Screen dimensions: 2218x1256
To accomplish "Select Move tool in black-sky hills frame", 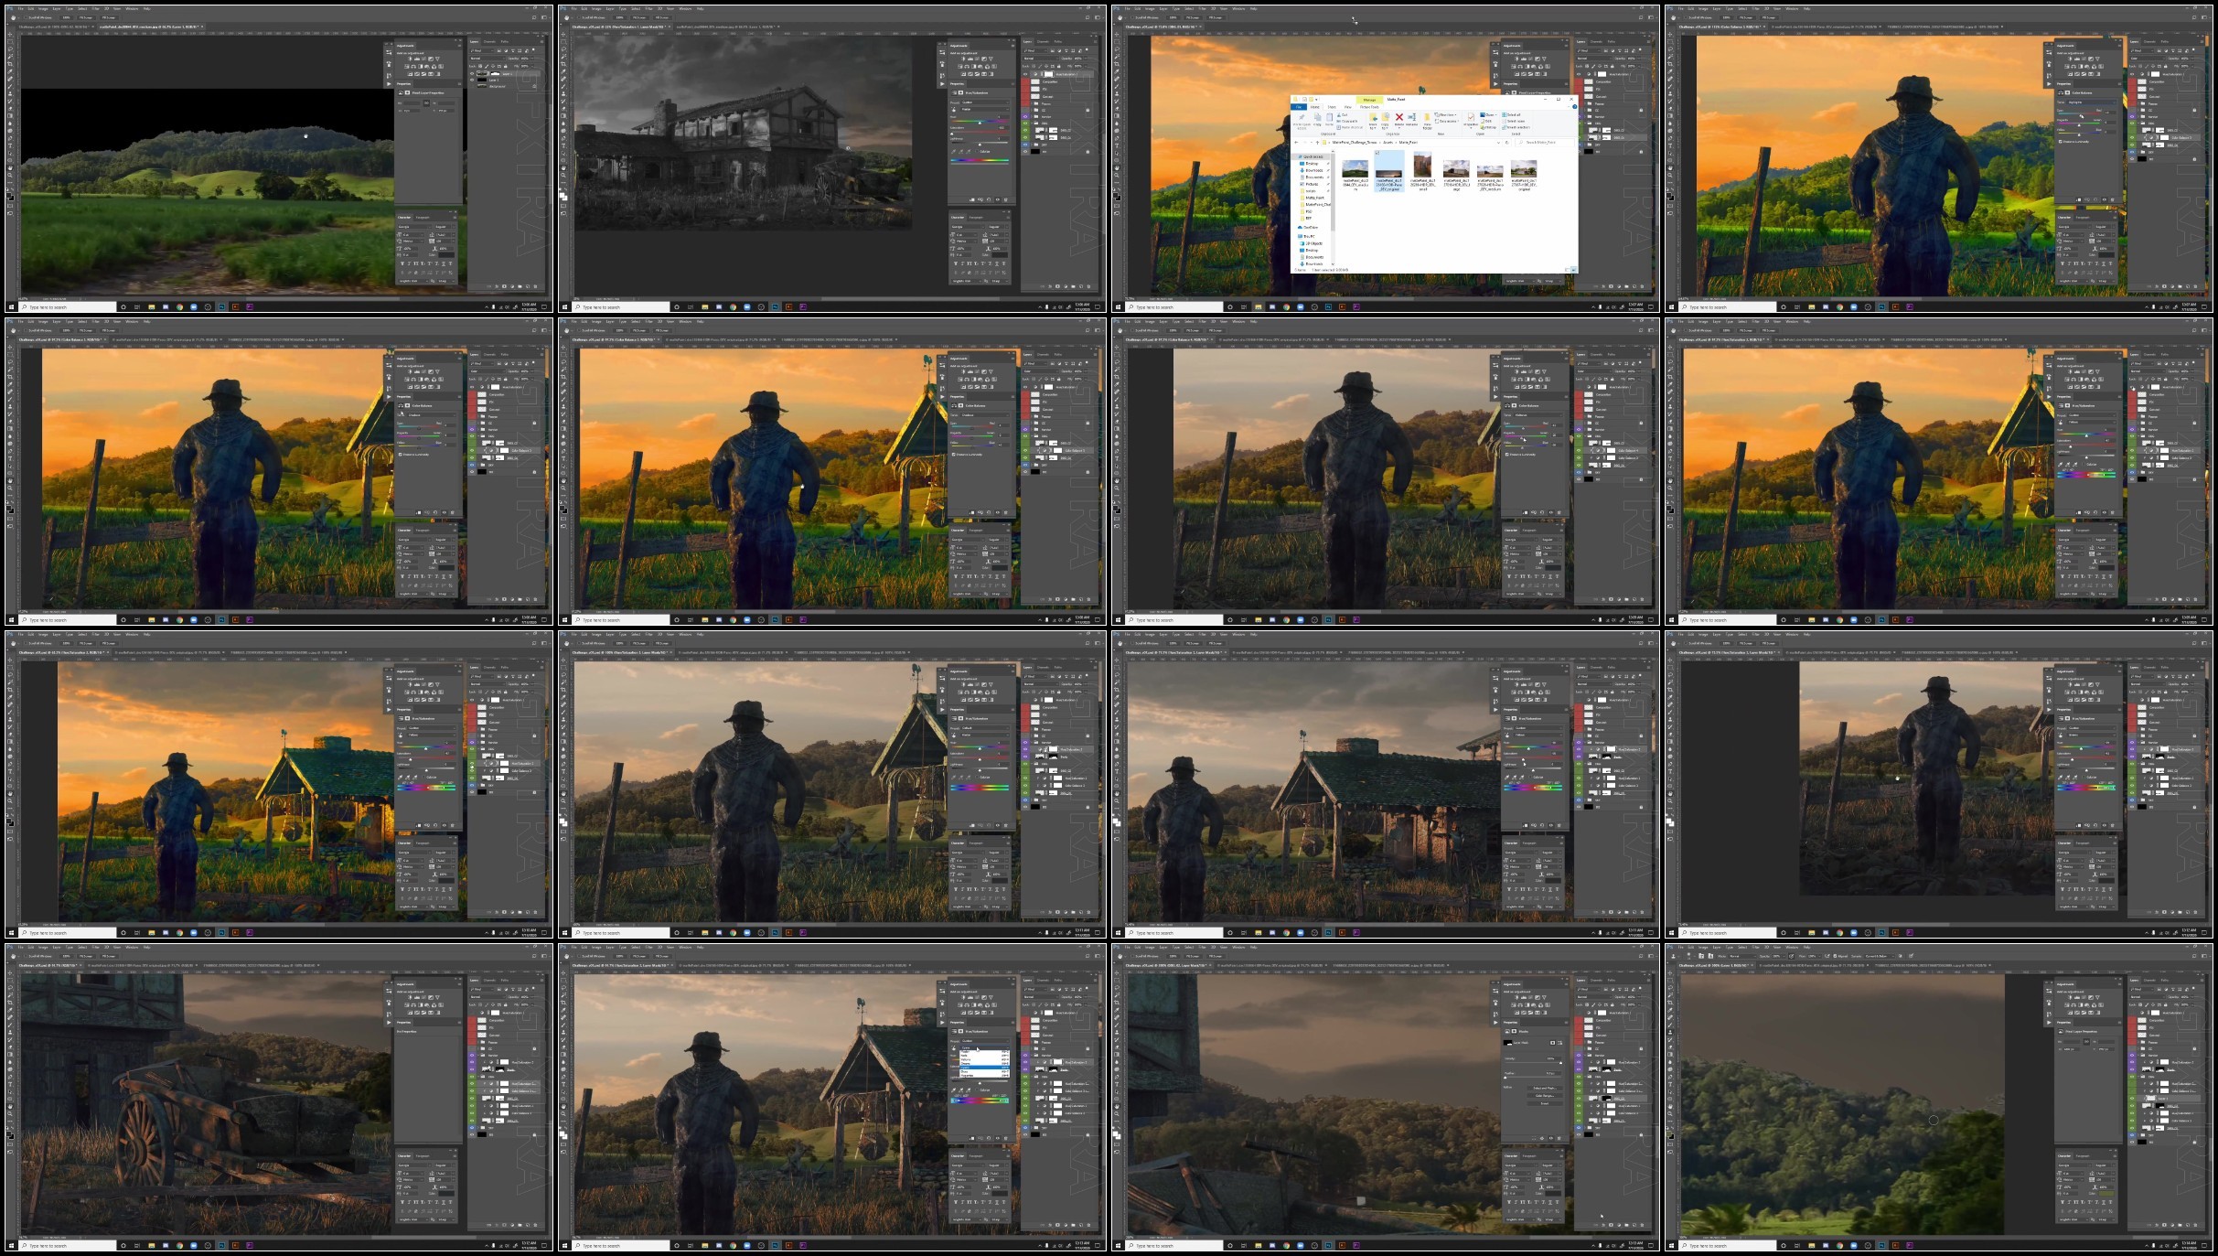I will (10, 34).
